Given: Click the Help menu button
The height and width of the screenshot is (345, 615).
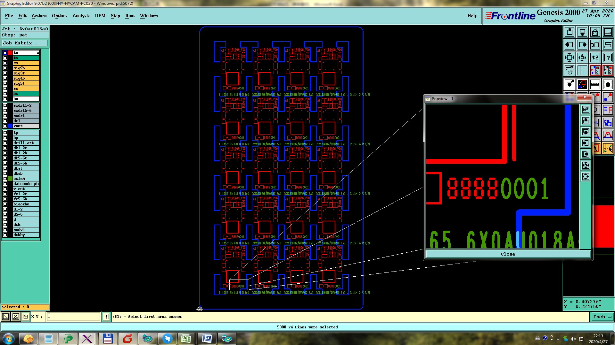Looking at the screenshot, I should click(x=472, y=16).
